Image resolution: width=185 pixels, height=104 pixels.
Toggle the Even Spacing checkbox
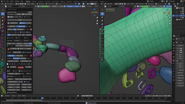point(23,52)
